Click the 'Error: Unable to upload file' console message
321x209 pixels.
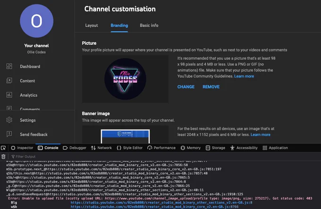tap(160, 198)
